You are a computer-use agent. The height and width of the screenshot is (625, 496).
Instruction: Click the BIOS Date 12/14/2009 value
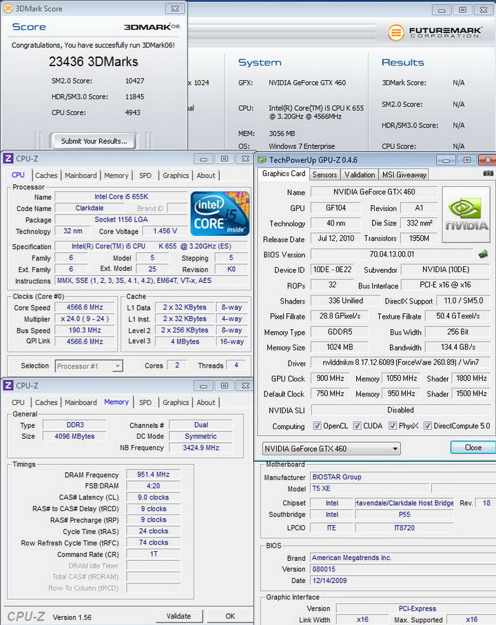329,580
